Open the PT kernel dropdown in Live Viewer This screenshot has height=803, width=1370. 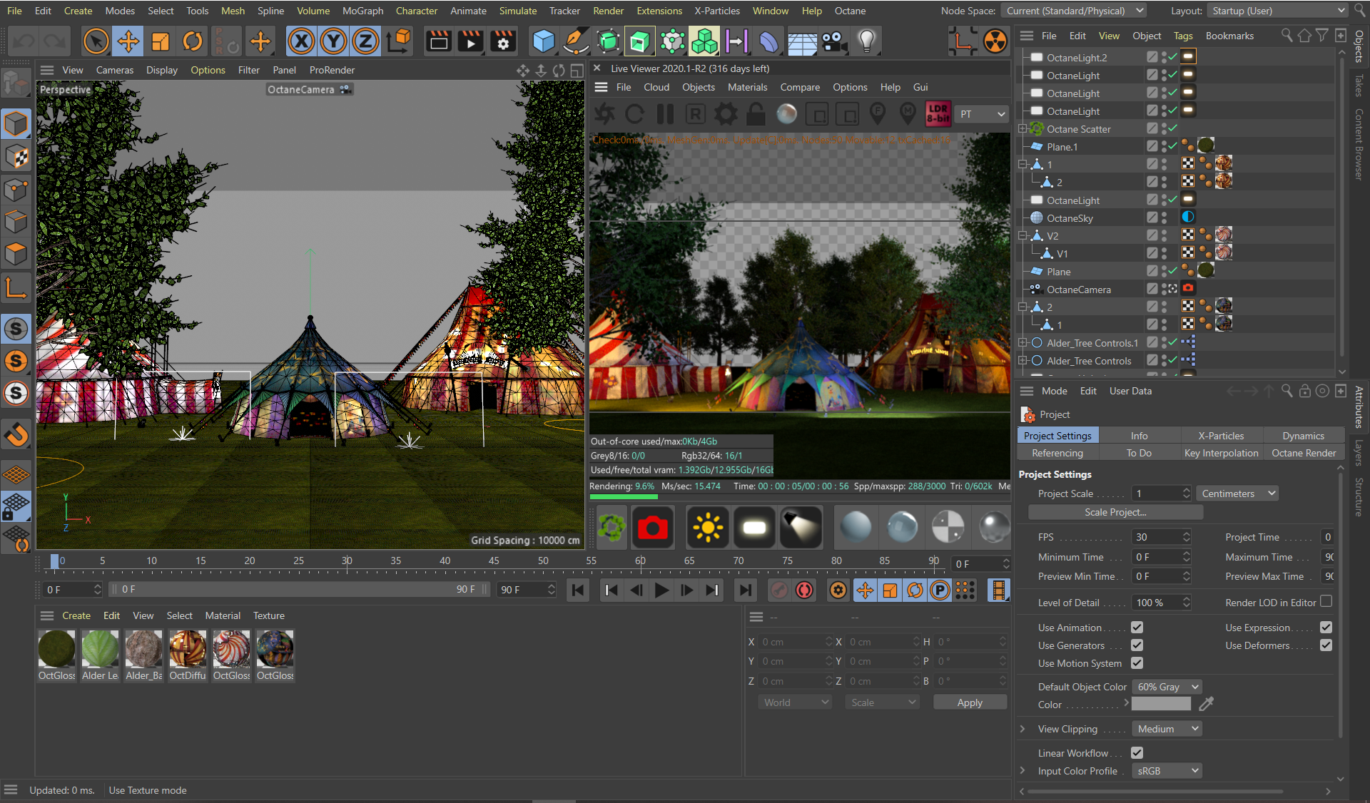(981, 114)
